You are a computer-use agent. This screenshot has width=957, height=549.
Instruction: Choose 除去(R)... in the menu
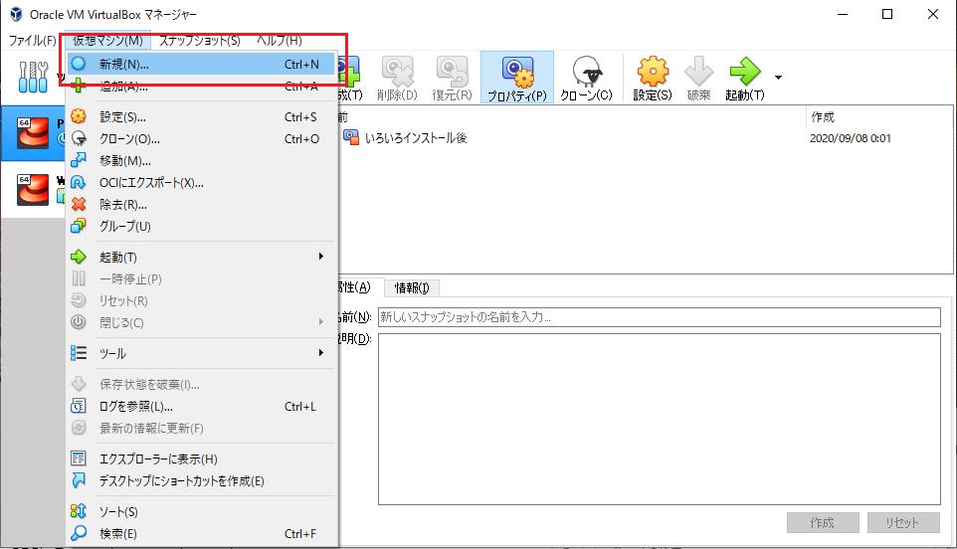tap(201, 204)
